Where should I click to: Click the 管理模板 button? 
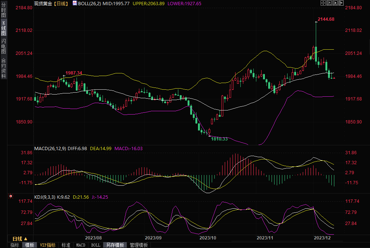coord(139,245)
